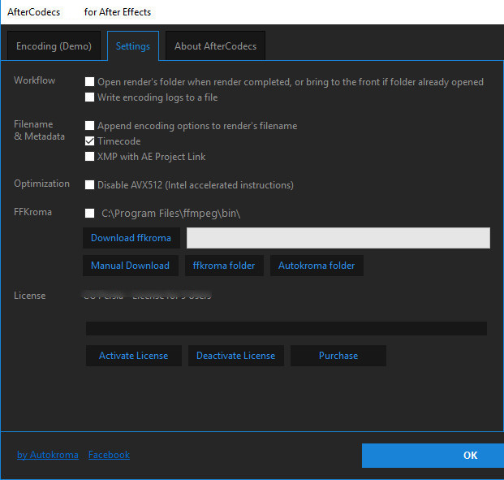Toggle the FFKroma ffmpeg path checkbox
Screen dimensions: 504x480
point(89,214)
